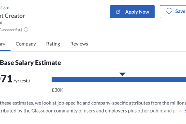
Task: Select the Save button label
Action: 180,11
